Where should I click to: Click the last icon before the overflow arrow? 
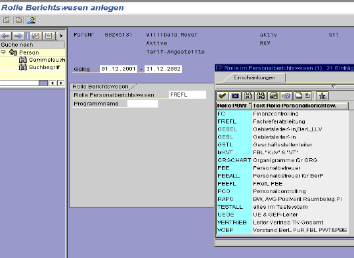tap(49, 36)
